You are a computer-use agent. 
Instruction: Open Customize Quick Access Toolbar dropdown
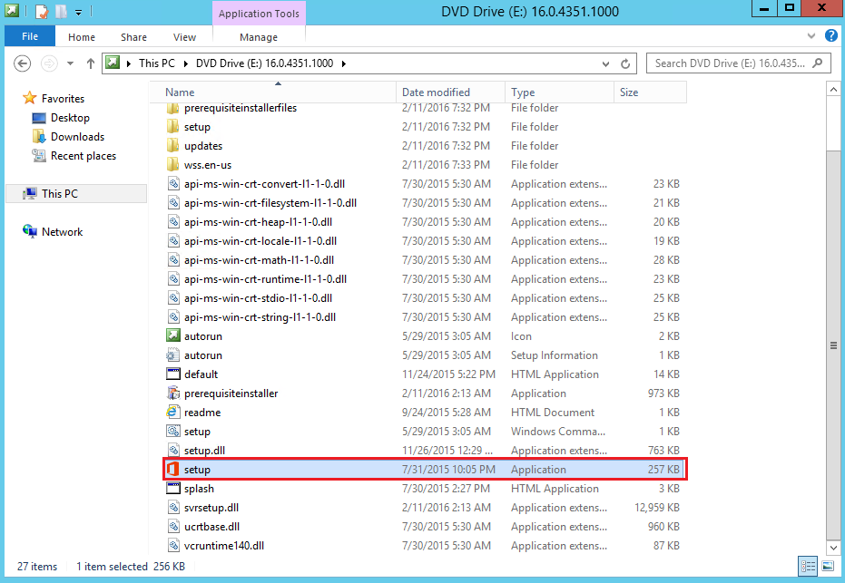78,12
